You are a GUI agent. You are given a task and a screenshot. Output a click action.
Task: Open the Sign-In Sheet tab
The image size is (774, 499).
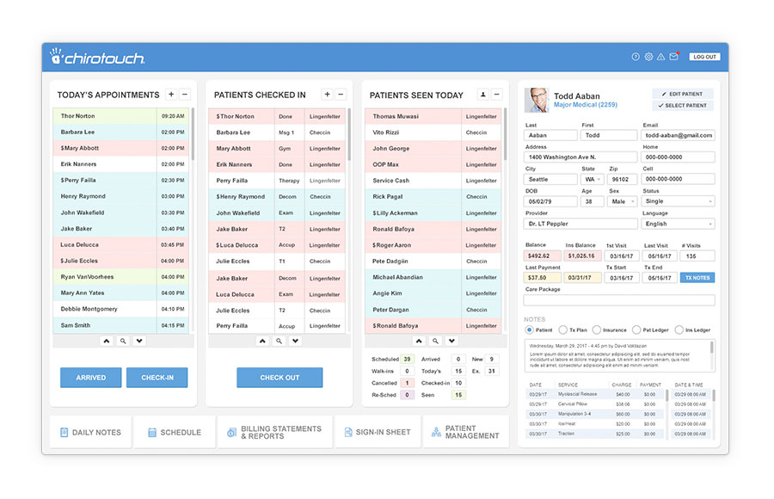click(378, 432)
